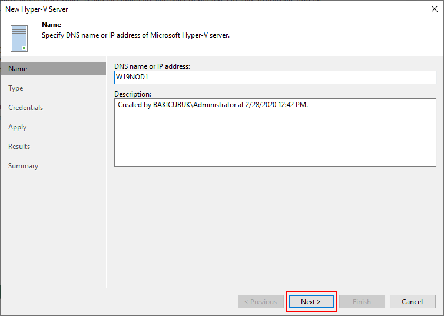This screenshot has height=316, width=444.
Task: Select the Name step in wizard sidebar
Action: (x=53, y=69)
